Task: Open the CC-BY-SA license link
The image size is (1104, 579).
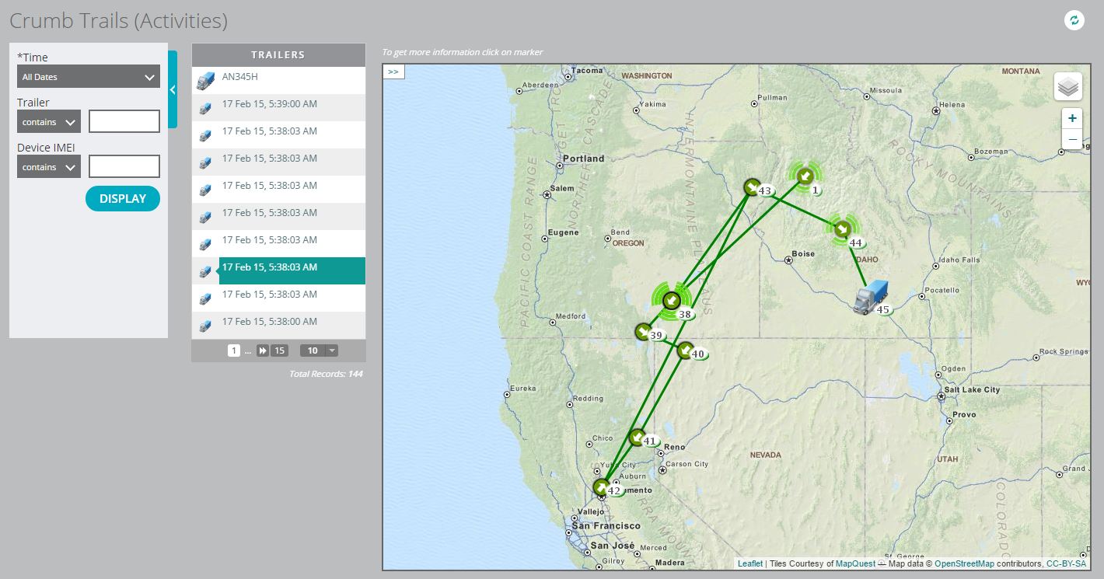Action: pyautogui.click(x=1066, y=563)
